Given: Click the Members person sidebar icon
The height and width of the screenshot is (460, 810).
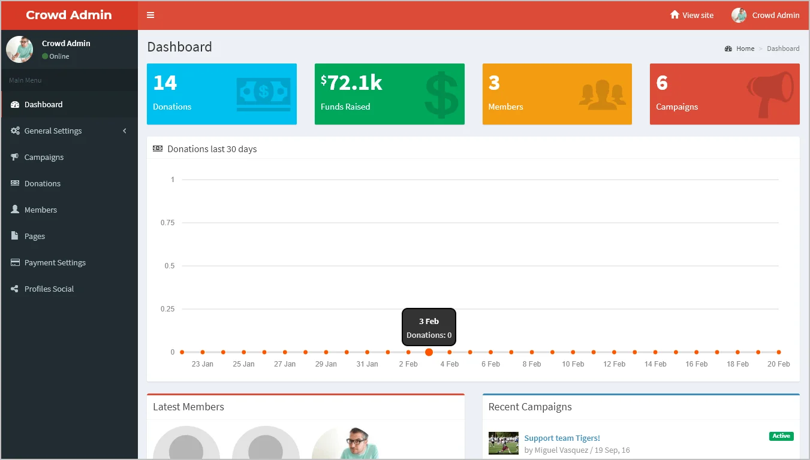Looking at the screenshot, I should (15, 210).
